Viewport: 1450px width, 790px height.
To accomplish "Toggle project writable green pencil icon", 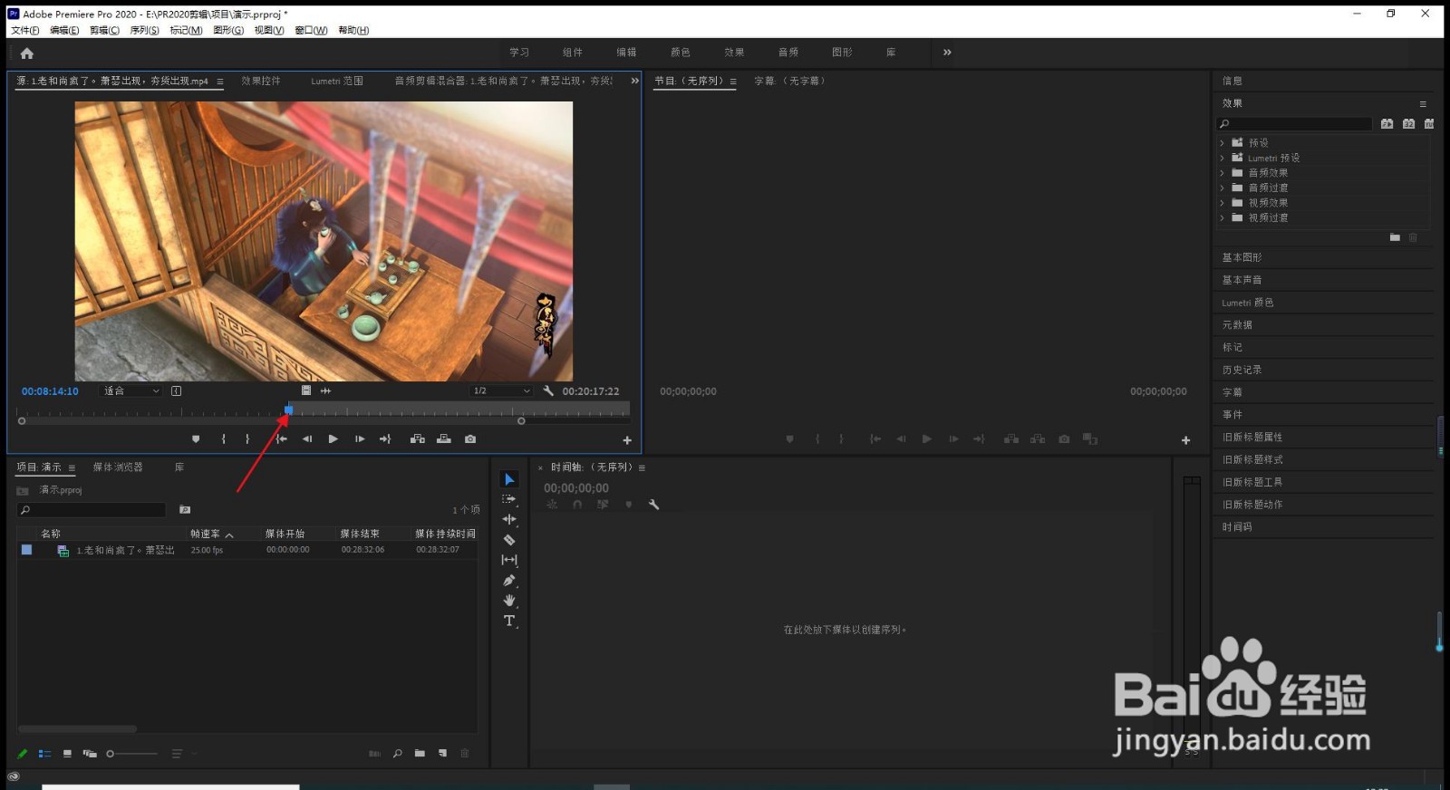I will [23, 754].
